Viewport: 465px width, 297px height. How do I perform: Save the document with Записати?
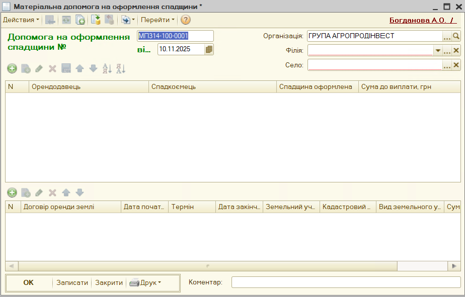(x=72, y=283)
